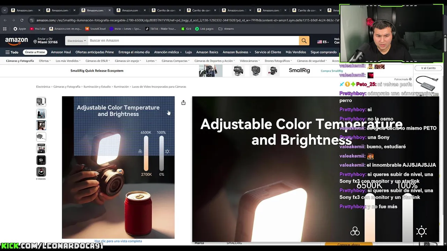447x251 pixels.
Task: Open the Apple bookmark
Action: (x=20, y=29)
